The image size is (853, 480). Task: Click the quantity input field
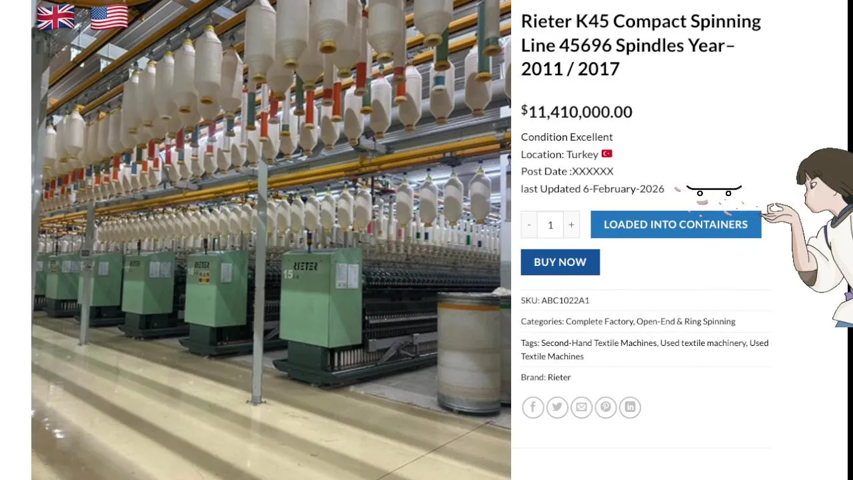(550, 225)
